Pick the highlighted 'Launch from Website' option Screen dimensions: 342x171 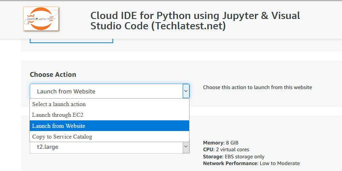[109, 126]
